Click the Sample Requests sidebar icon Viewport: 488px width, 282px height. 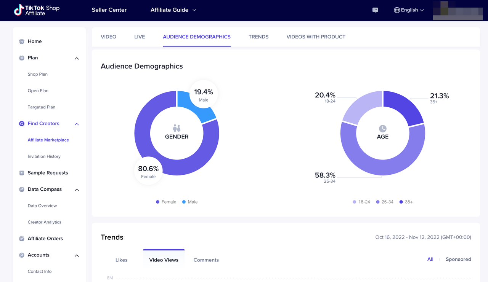pos(22,173)
